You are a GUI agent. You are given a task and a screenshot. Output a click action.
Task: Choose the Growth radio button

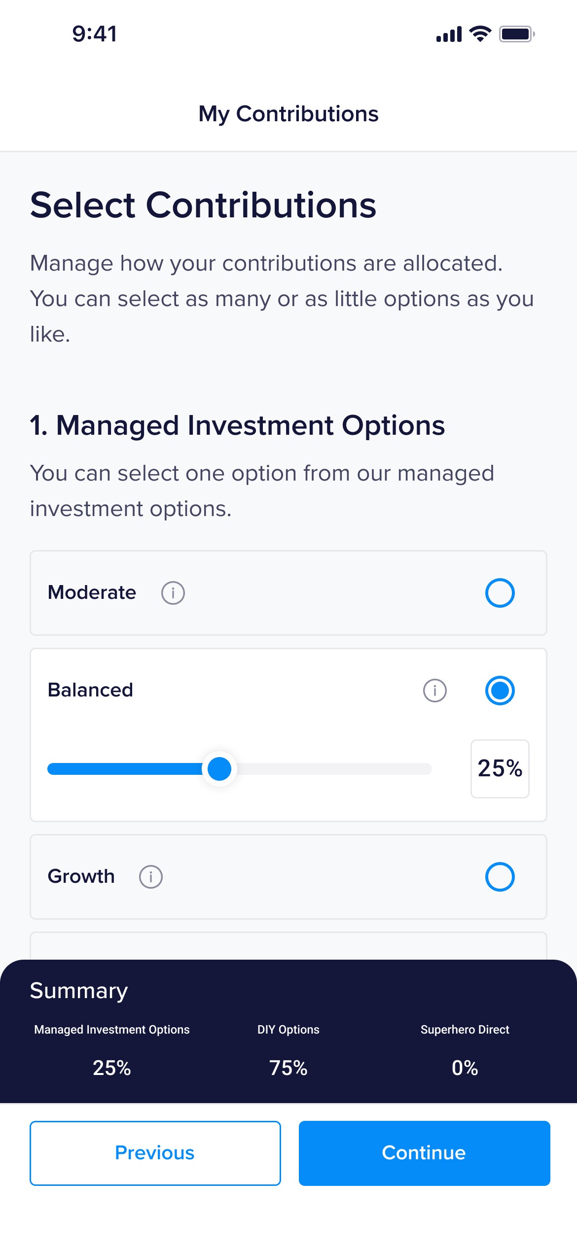coord(500,877)
